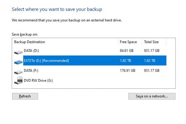The height and width of the screenshot is (124, 186).
Task: Click the 84.61 GB free space value
Action: [126, 51]
